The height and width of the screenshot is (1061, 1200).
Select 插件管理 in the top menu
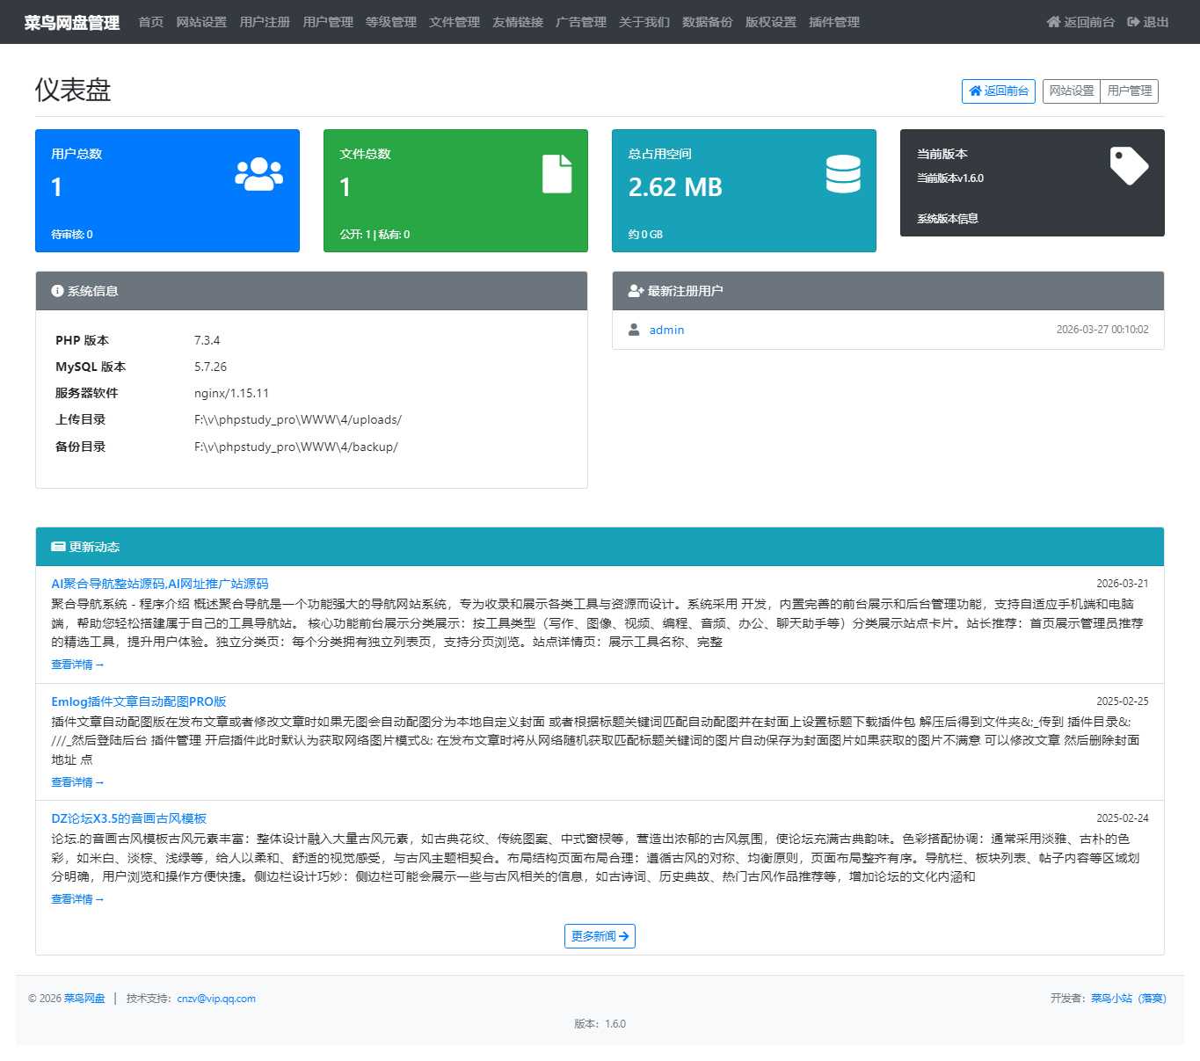tap(834, 22)
